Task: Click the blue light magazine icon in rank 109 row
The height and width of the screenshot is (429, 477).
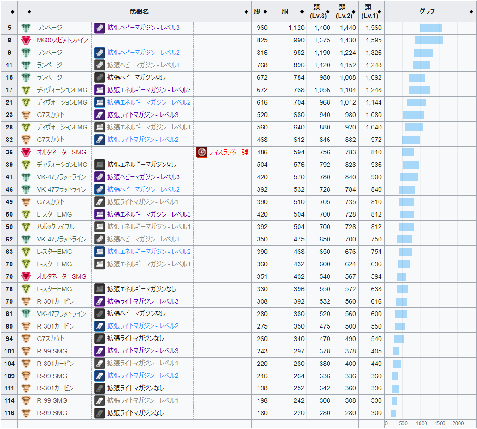Action: coord(99,376)
